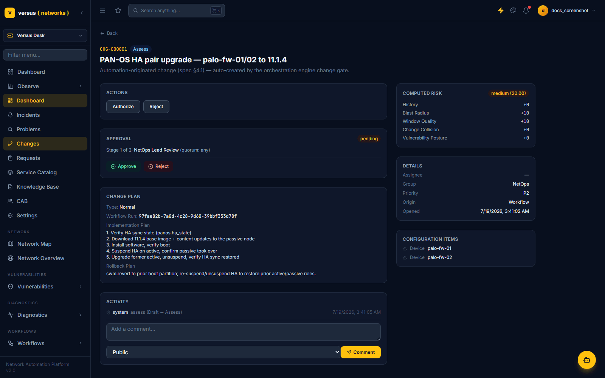
Task: Open the notifications bell
Action: pyautogui.click(x=526, y=11)
